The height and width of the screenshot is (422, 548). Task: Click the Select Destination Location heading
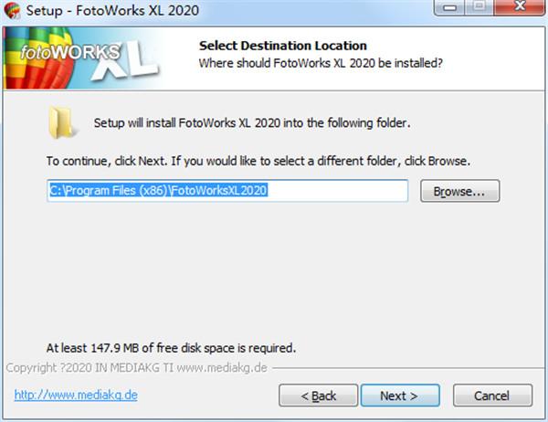tap(283, 46)
